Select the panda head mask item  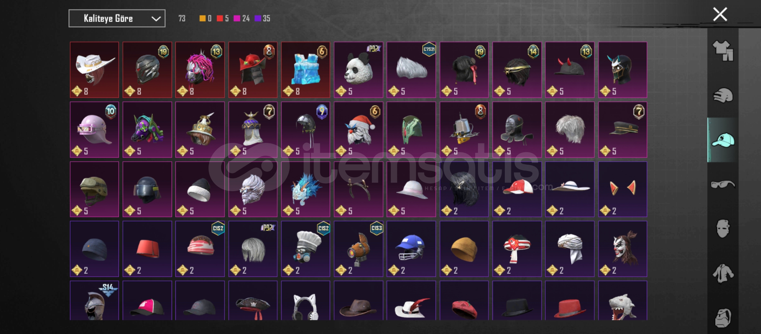358,70
